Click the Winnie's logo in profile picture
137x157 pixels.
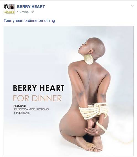tap(9, 12)
